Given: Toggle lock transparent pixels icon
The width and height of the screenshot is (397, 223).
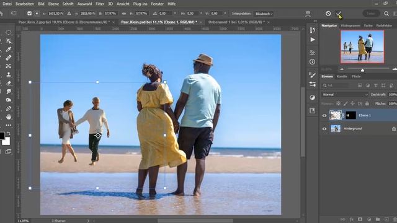Looking at the screenshot, I should 338,103.
